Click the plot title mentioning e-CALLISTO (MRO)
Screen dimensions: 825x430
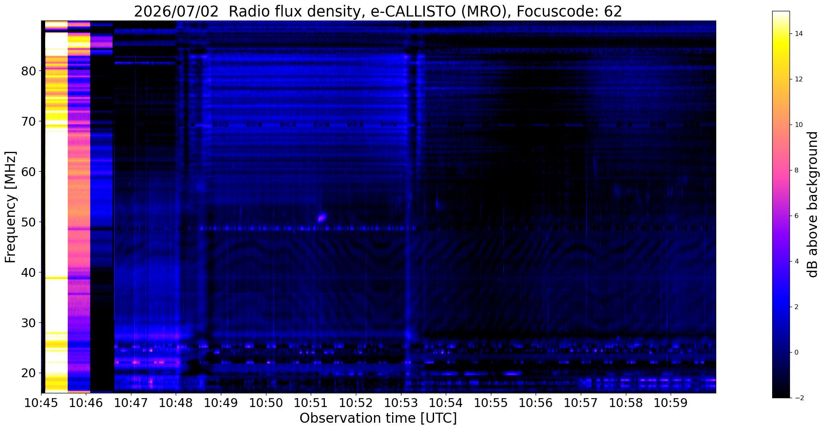point(378,12)
